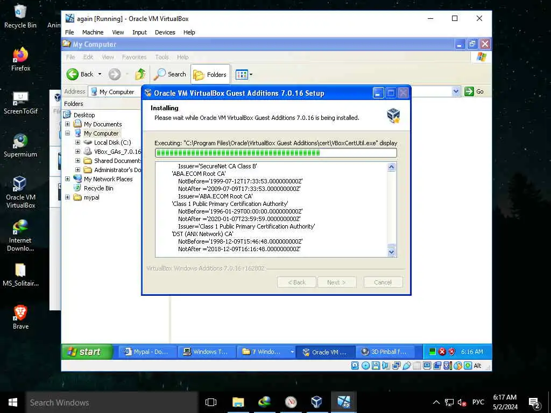Open the MS_Solitaire folder on desktop
This screenshot has height=413, width=551.
20,275
